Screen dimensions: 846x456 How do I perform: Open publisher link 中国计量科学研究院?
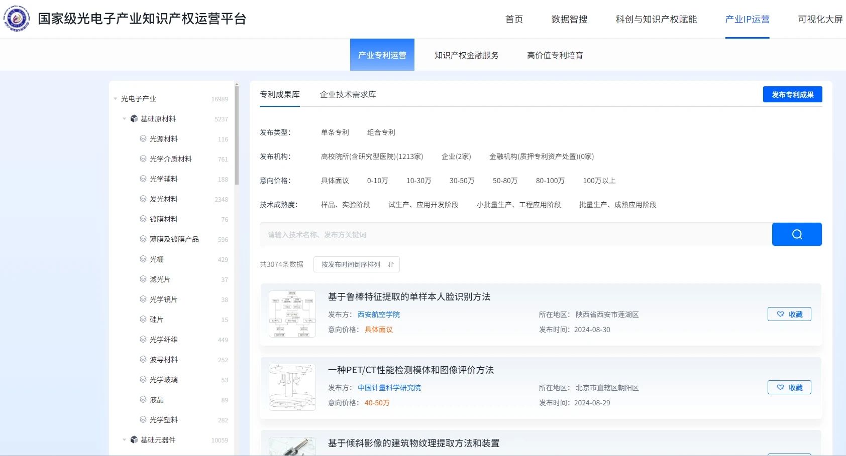coord(389,388)
